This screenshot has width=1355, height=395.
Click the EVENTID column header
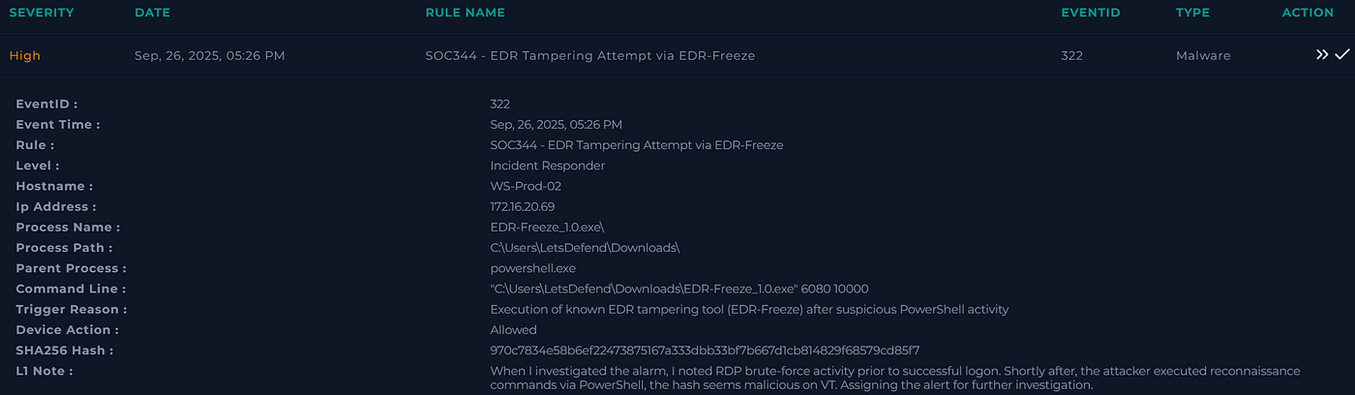click(1090, 13)
